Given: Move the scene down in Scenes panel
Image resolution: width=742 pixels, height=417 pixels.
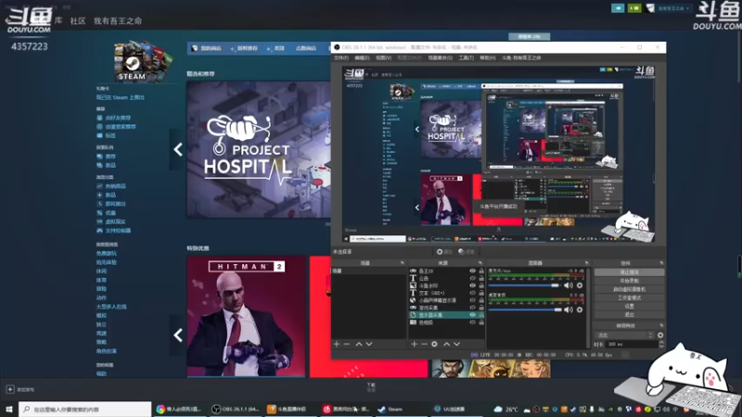Looking at the screenshot, I should [368, 344].
